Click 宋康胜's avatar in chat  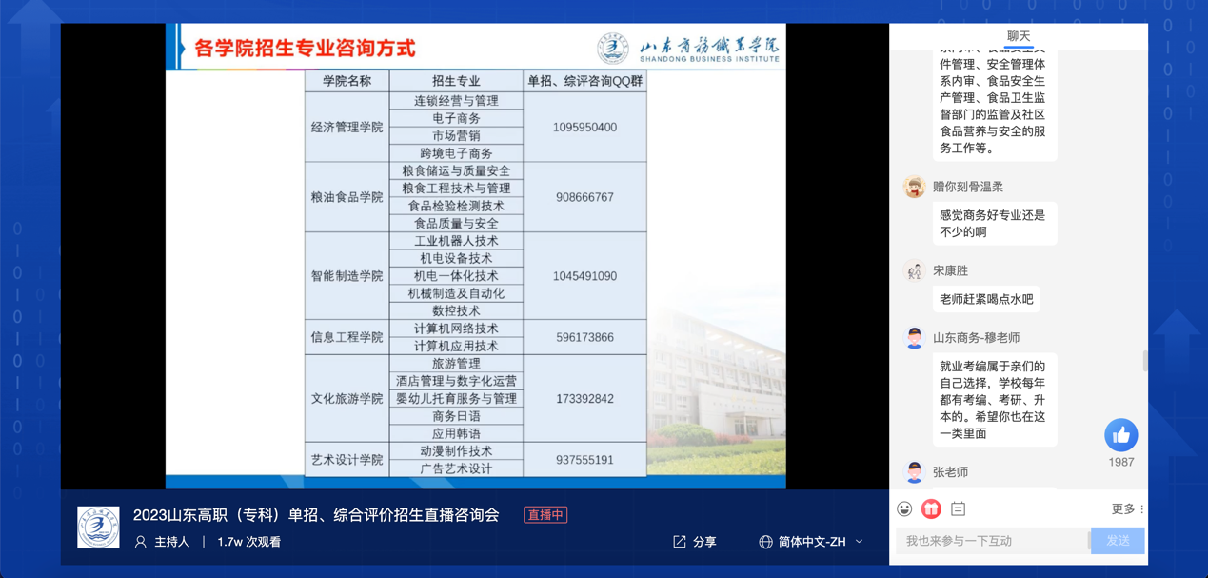[x=914, y=271]
